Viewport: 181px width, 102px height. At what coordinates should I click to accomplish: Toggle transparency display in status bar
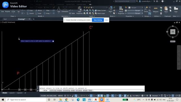[102, 96]
